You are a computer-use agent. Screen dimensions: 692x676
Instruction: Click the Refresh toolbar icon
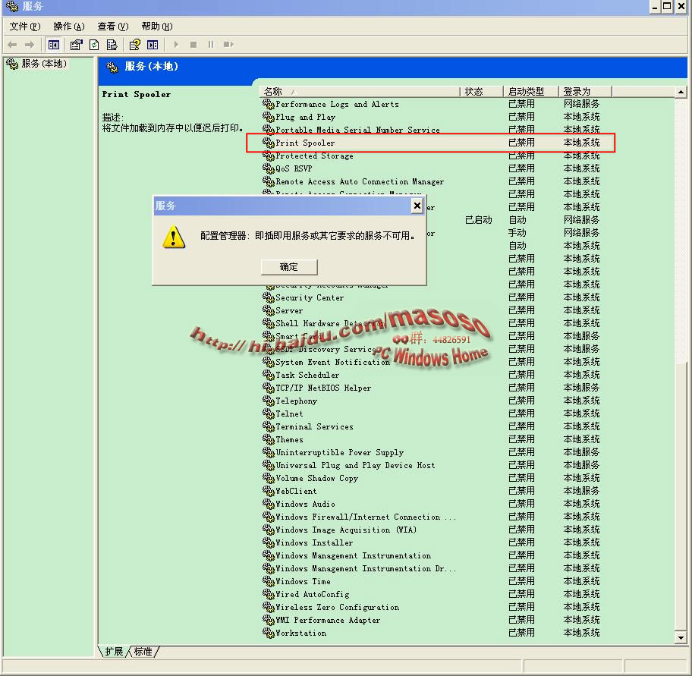pos(94,45)
